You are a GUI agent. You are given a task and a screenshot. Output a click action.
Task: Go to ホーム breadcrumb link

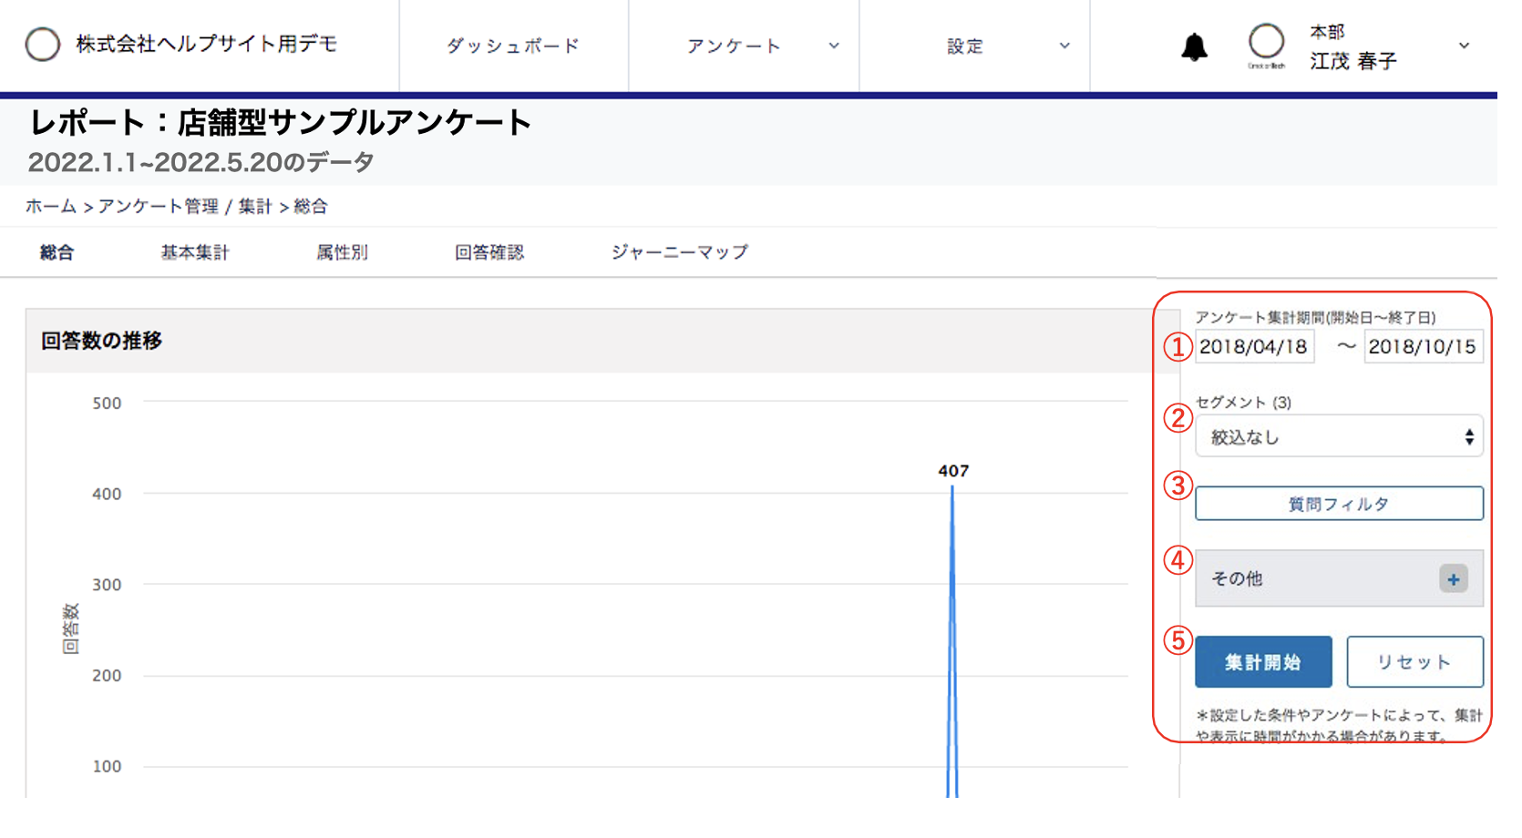coord(51,207)
